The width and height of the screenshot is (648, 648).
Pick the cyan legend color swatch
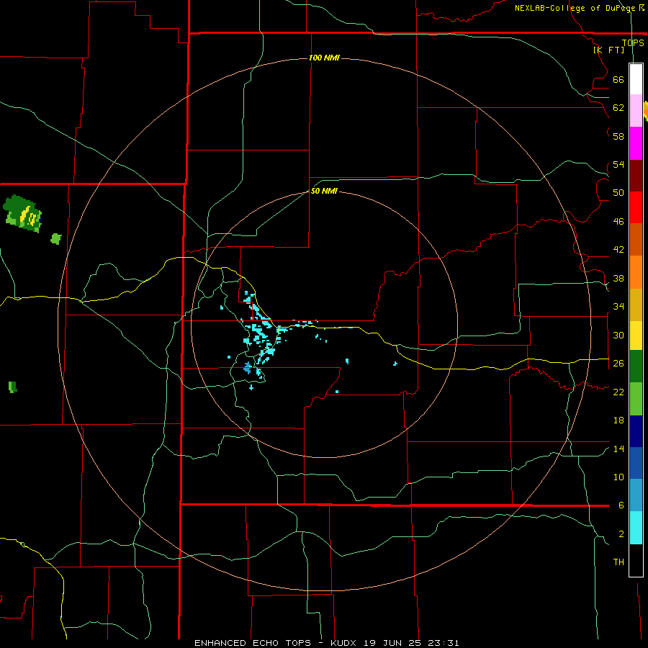tap(636, 528)
